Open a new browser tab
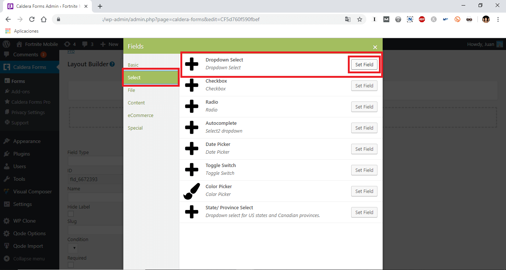The width and height of the screenshot is (506, 270). [x=100, y=6]
